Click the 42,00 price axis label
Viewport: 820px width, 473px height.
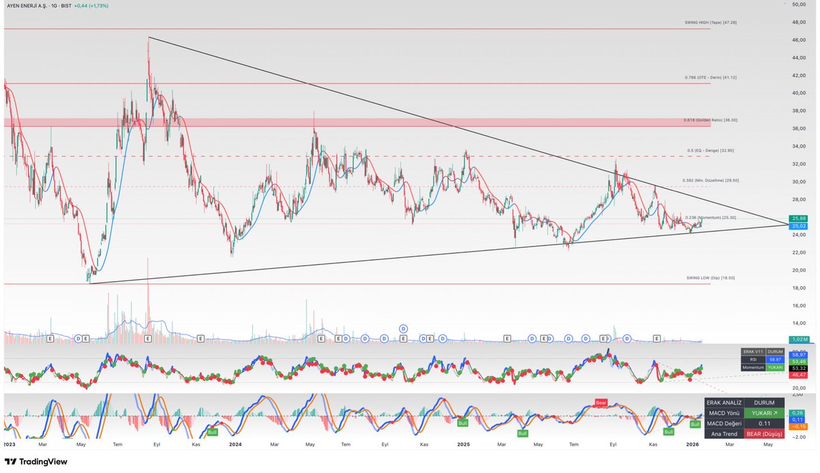(799, 75)
